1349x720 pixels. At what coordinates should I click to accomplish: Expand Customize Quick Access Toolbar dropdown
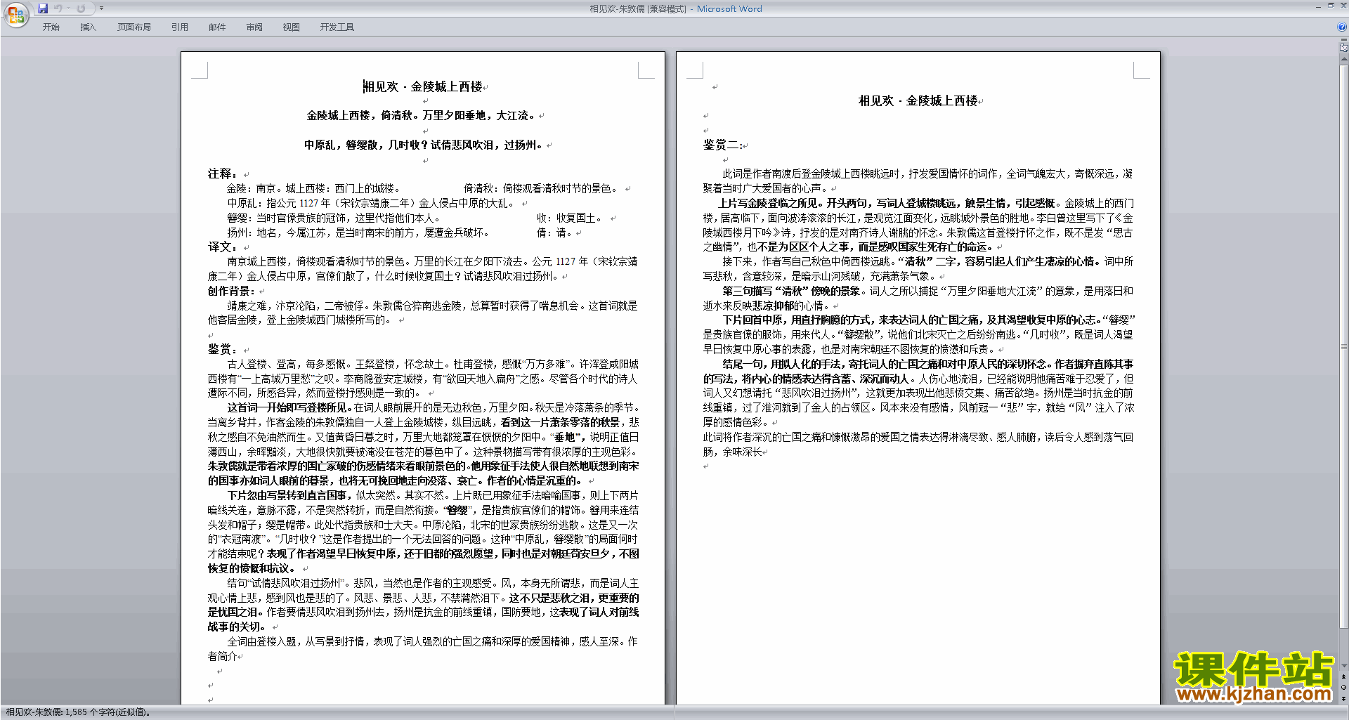coord(101,8)
